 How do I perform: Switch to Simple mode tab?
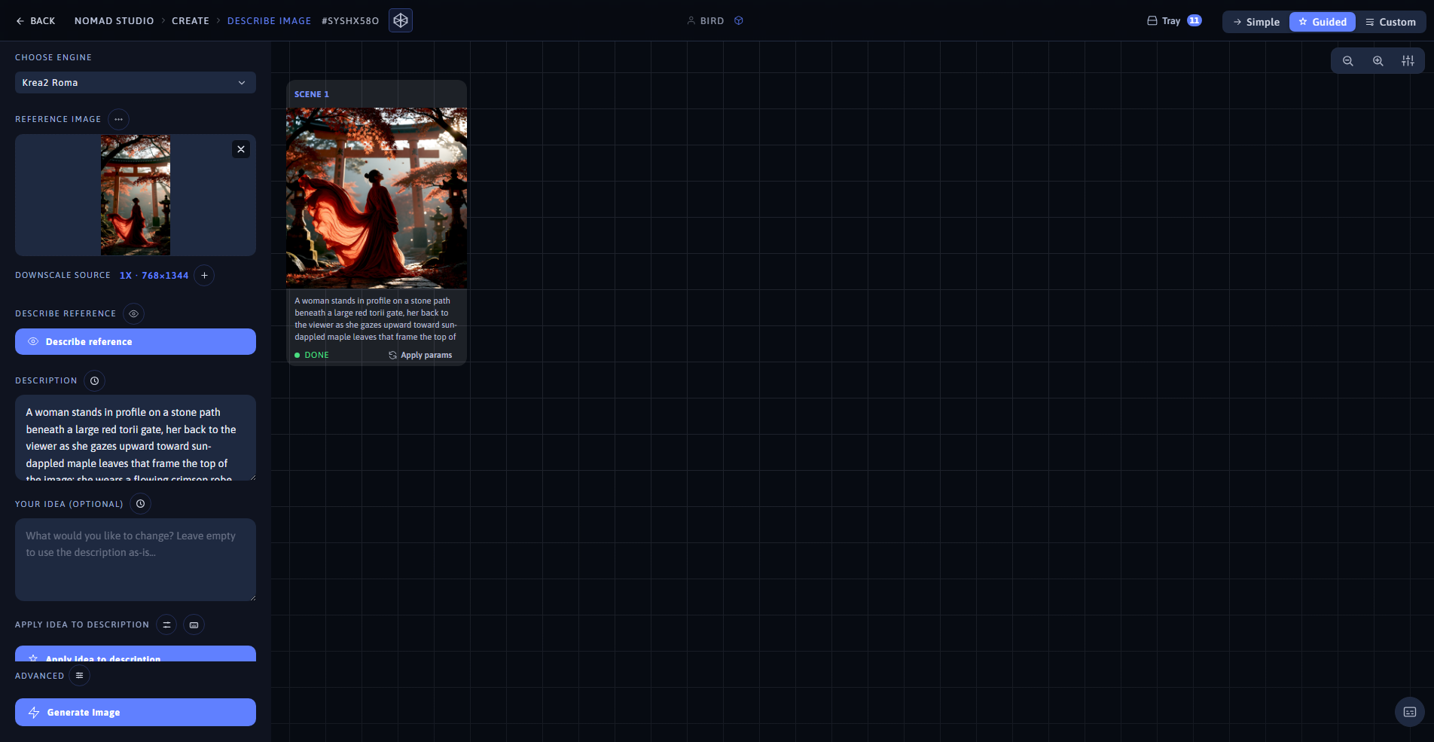[1256, 22]
